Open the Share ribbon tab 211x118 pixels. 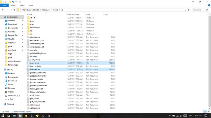pos(22,6)
